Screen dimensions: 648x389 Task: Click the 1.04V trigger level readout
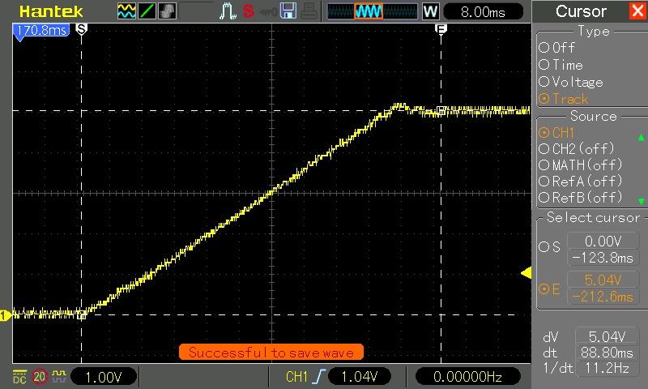(359, 377)
